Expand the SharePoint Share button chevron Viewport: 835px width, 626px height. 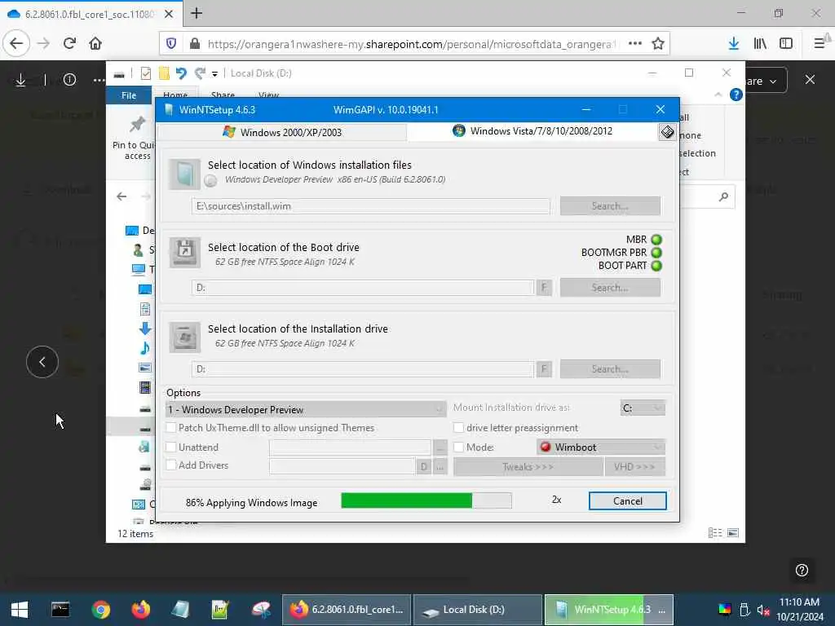click(x=773, y=82)
